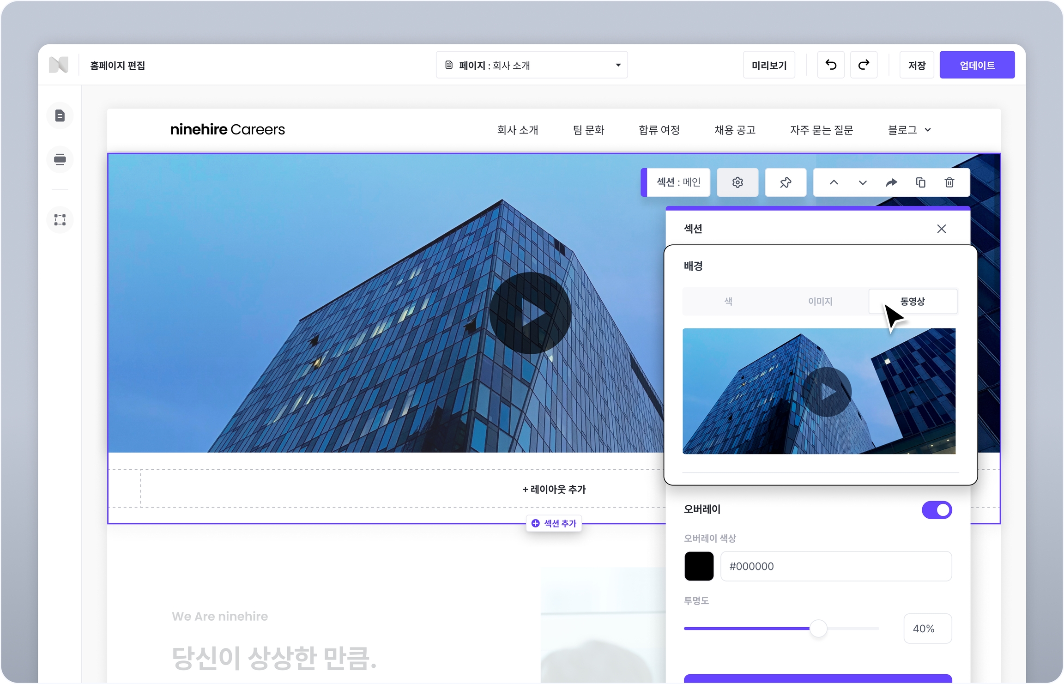Image resolution: width=1064 pixels, height=684 pixels.
Task: Select the frame/selection tool sidebar icon
Action: [60, 219]
